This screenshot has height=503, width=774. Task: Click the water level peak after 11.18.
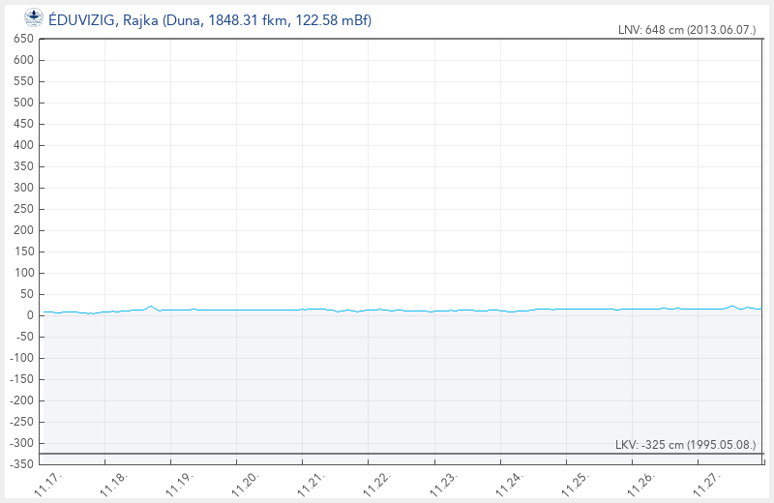point(151,307)
